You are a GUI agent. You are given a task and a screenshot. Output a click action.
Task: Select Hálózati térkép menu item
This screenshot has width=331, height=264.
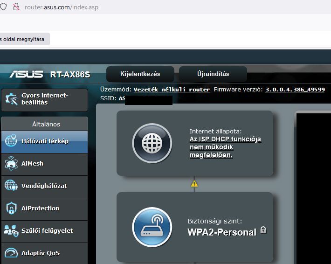click(x=45, y=142)
